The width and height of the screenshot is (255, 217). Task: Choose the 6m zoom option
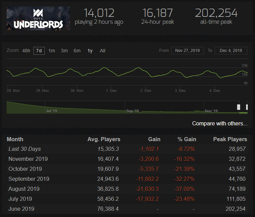click(x=77, y=51)
